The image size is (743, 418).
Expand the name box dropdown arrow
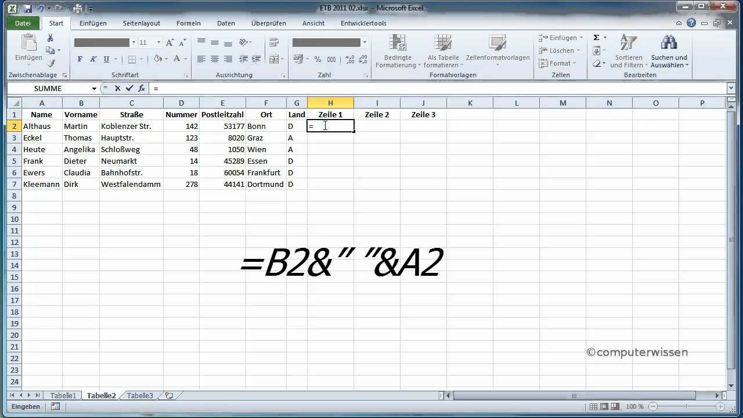click(94, 88)
